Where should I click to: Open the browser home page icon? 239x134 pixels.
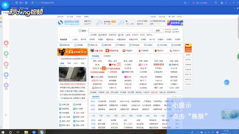pyautogui.click(x=26, y=3)
